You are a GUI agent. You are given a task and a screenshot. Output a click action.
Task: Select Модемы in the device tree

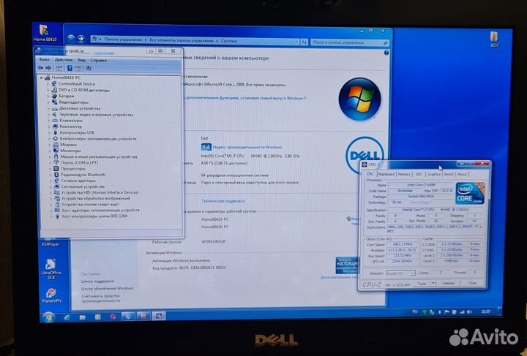click(68, 145)
